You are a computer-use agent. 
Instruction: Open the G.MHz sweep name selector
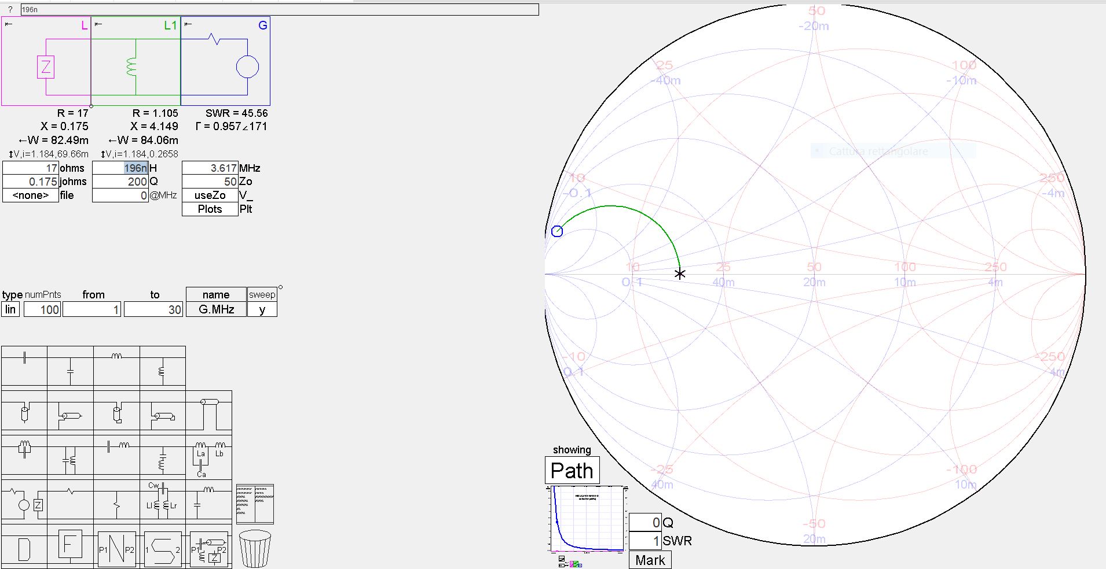(x=216, y=309)
